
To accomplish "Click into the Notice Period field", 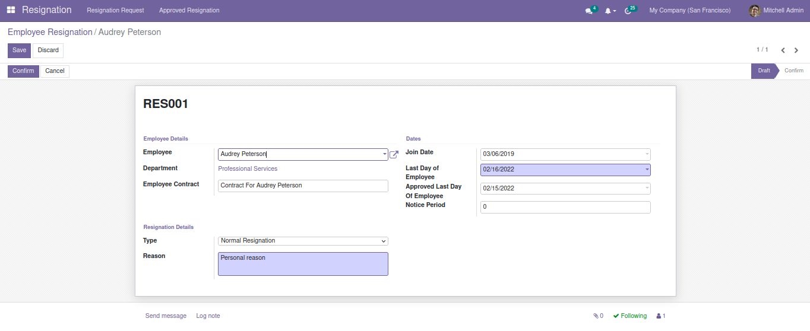I will pyautogui.click(x=565, y=207).
